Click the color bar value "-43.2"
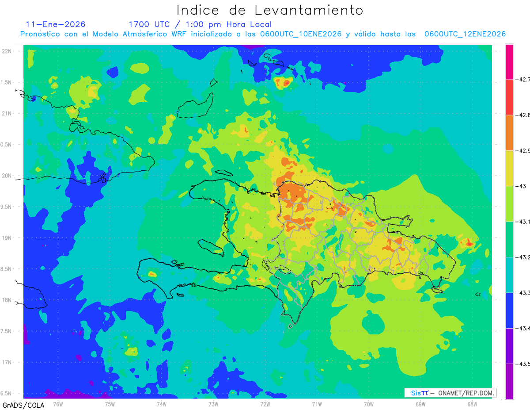 523,257
